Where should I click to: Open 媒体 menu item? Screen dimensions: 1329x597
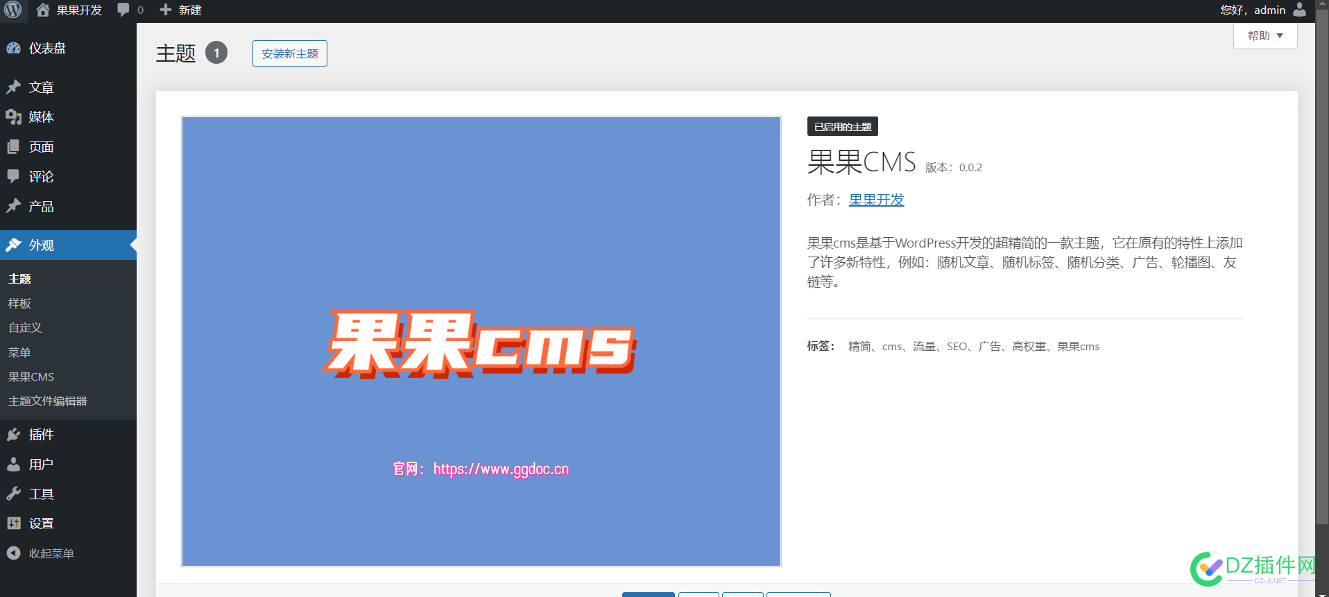(x=68, y=117)
